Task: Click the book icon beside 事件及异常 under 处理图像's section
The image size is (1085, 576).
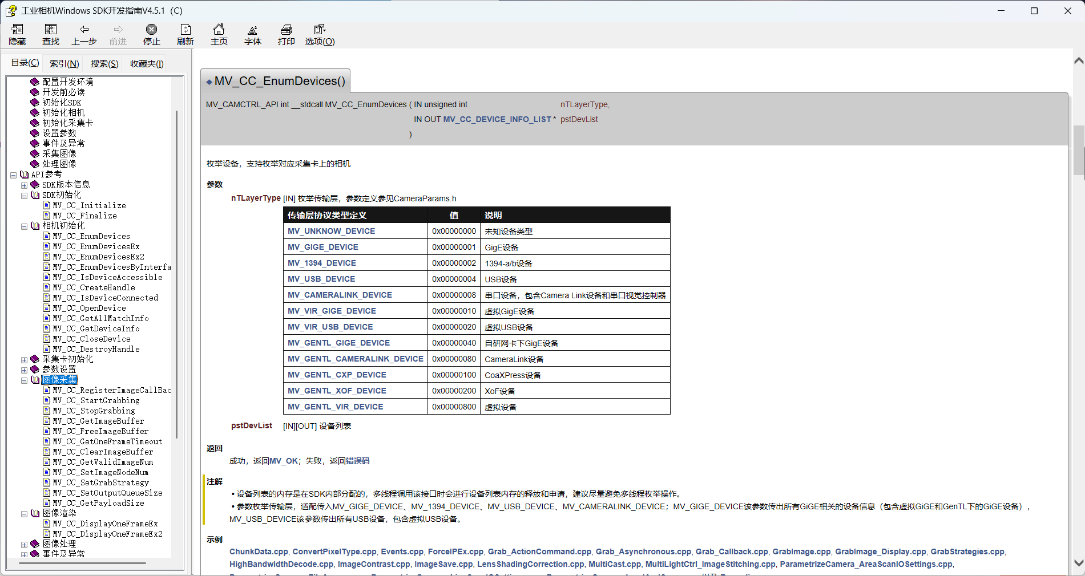Action: click(x=35, y=143)
